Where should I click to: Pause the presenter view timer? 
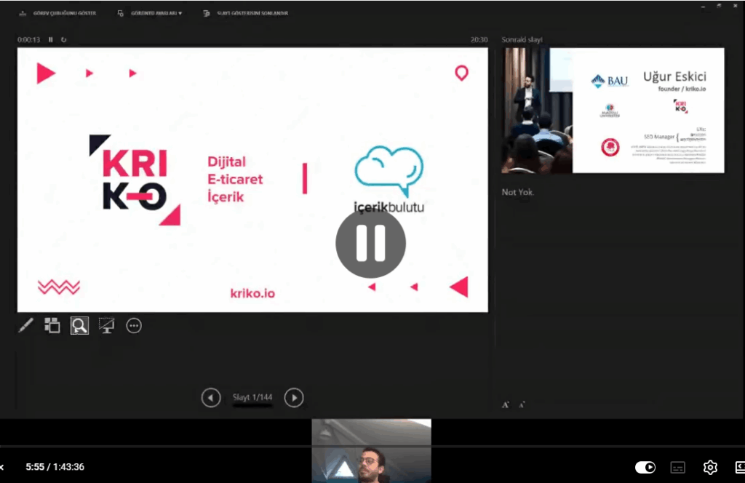[51, 40]
